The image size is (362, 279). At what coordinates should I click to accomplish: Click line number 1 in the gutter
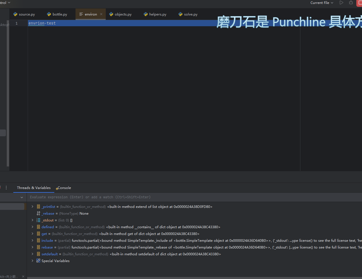click(17, 23)
